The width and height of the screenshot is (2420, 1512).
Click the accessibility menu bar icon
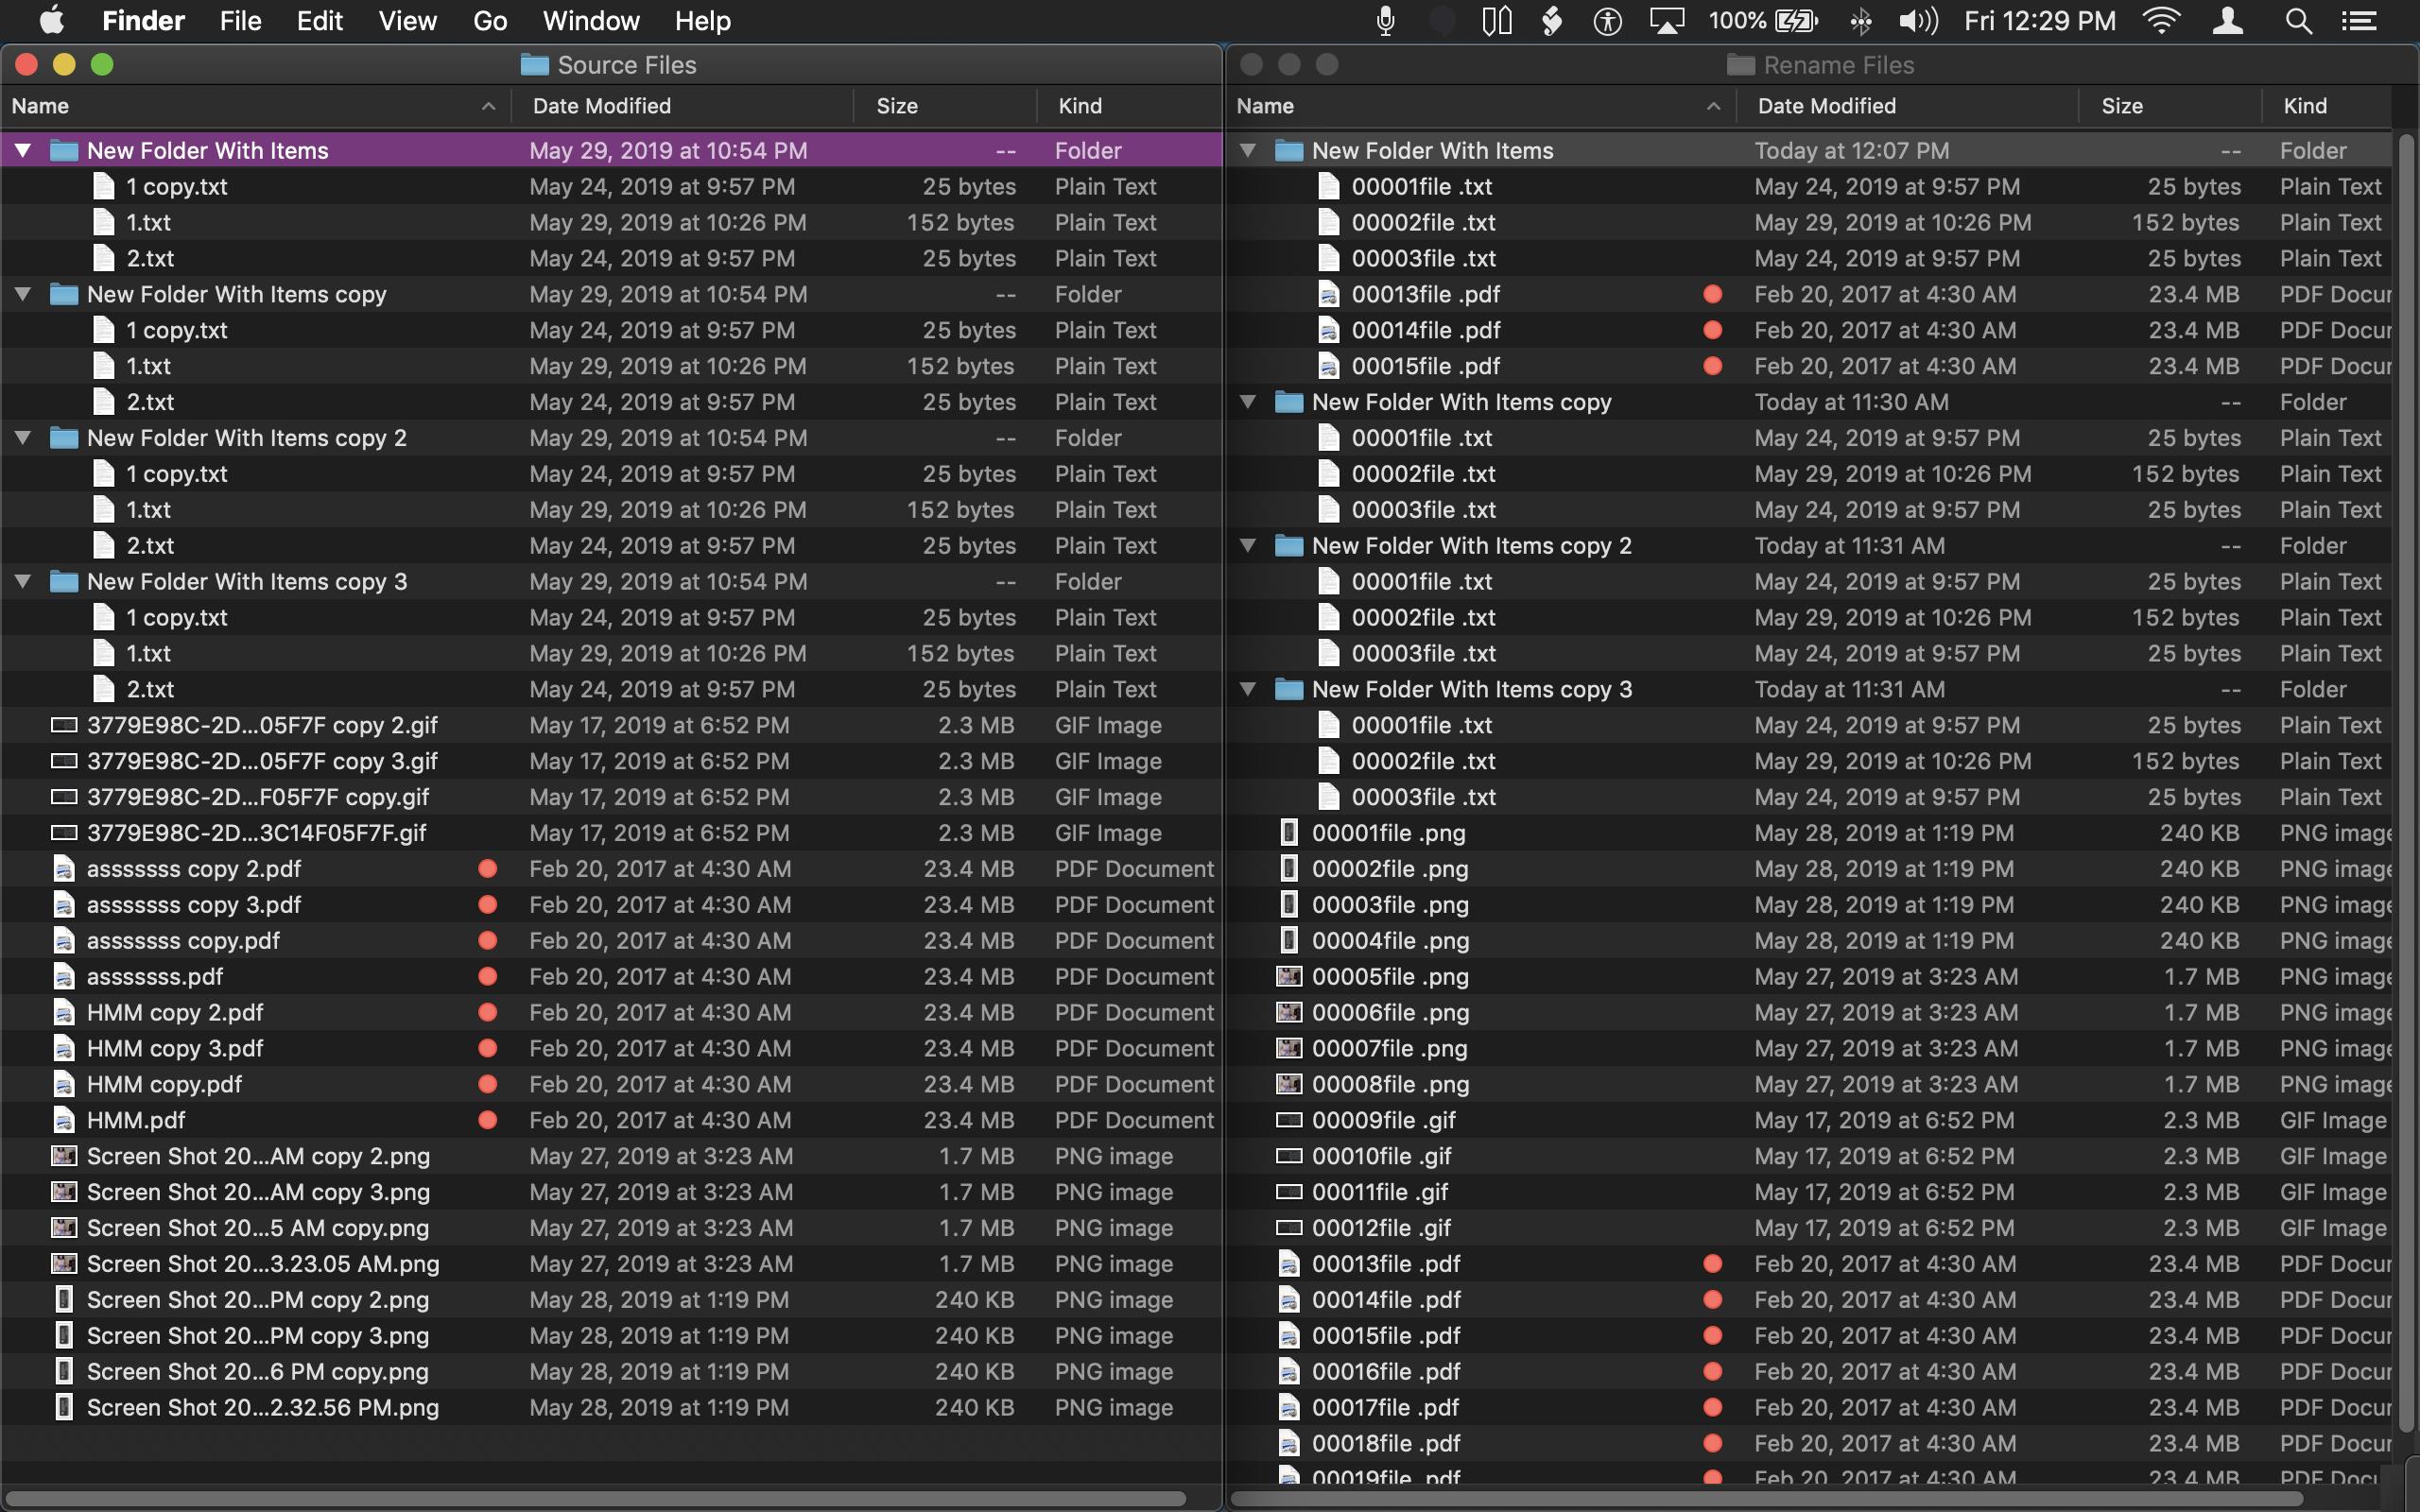click(1607, 21)
